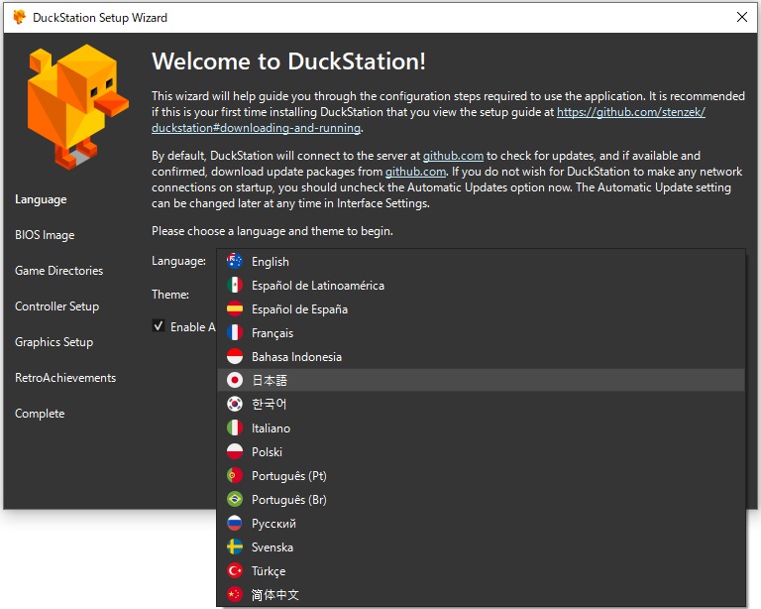
Task: Pick Svenska from the language list
Action: (x=481, y=547)
